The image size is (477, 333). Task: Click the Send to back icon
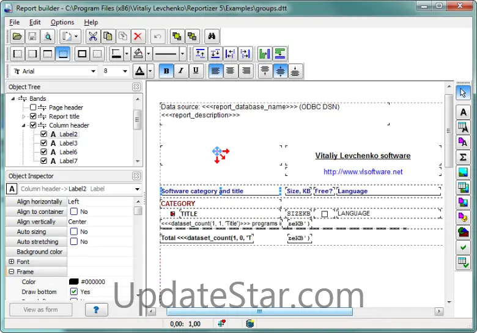tap(192, 37)
